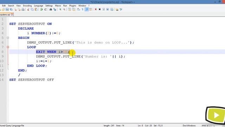Image resolution: width=225 pixels, height=127 pixels.
Task: Click the 'Number is: ' string on line 9
Action: click(x=97, y=56)
